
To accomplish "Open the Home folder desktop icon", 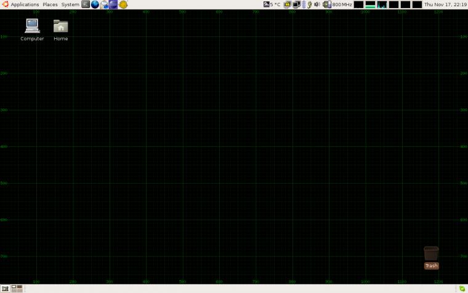I will click(60, 30).
